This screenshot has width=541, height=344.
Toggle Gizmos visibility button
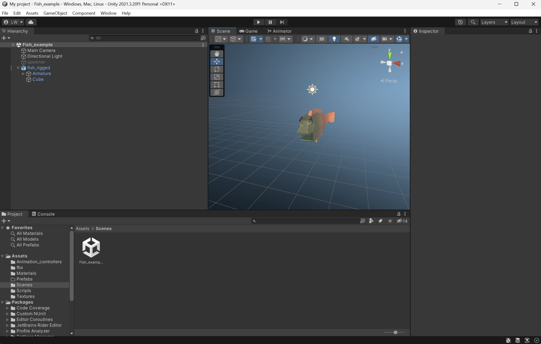click(x=399, y=39)
